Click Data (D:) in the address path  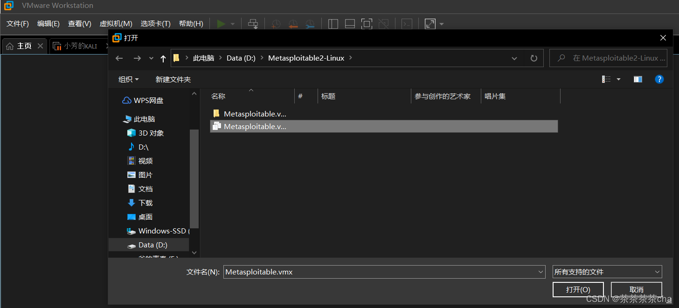[x=241, y=58]
